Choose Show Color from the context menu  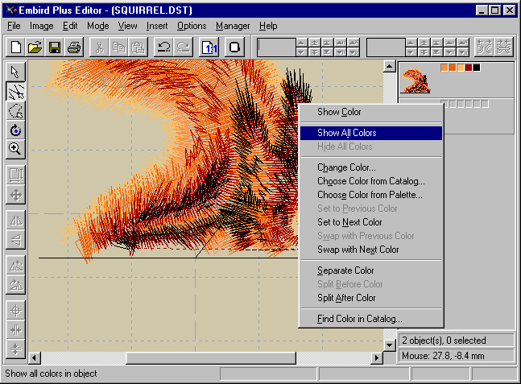[x=371, y=112]
